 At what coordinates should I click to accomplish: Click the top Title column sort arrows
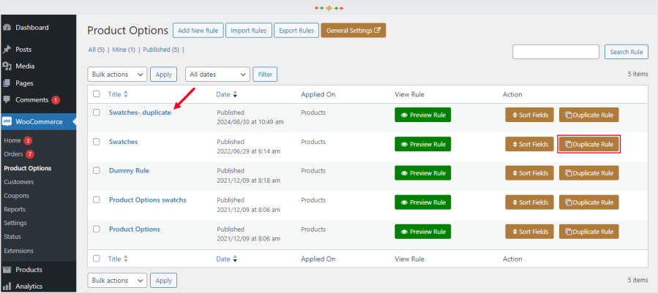pyautogui.click(x=125, y=94)
